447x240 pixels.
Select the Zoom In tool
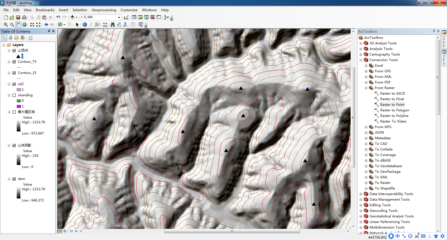coord(6,25)
